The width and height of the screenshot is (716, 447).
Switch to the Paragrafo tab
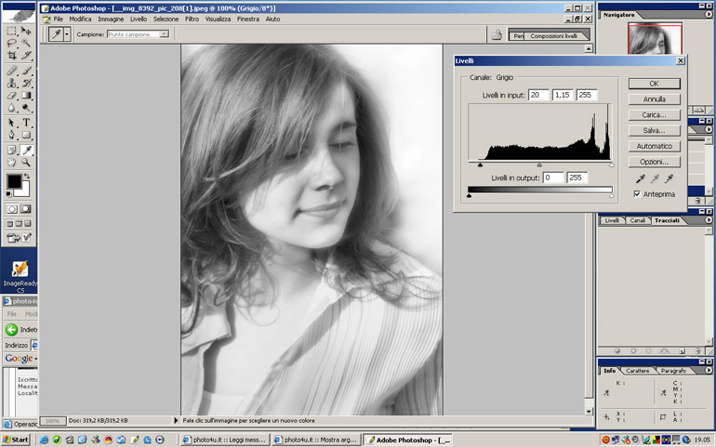point(673,371)
